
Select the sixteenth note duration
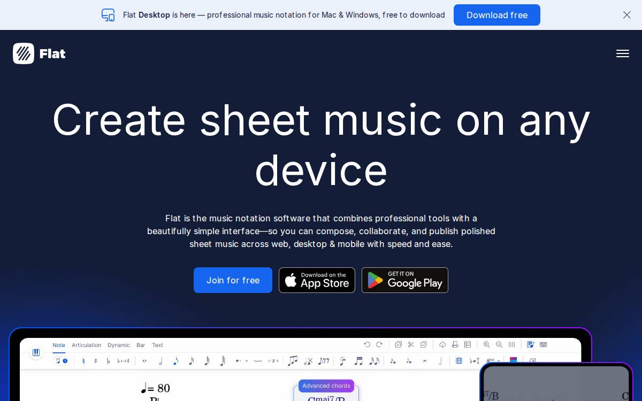coord(191,361)
